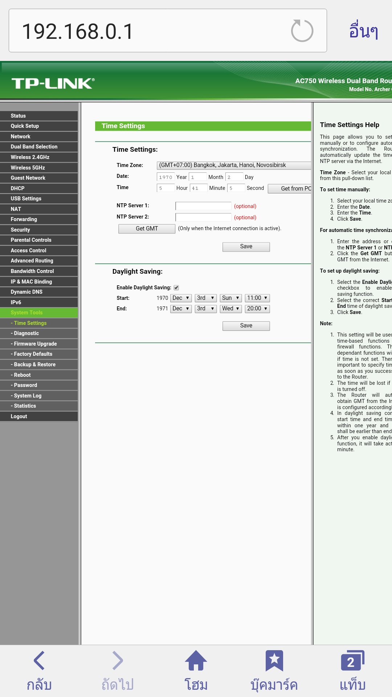The image size is (392, 697).
Task: Open Factory Defaults
Action: click(x=39, y=354)
